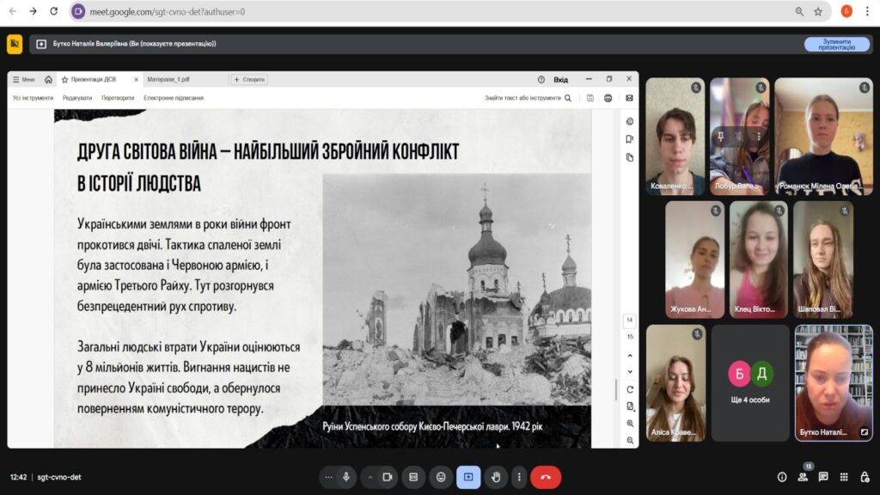Open the Meet activities grid icon
This screenshot has height=495, width=880.
tap(844, 477)
